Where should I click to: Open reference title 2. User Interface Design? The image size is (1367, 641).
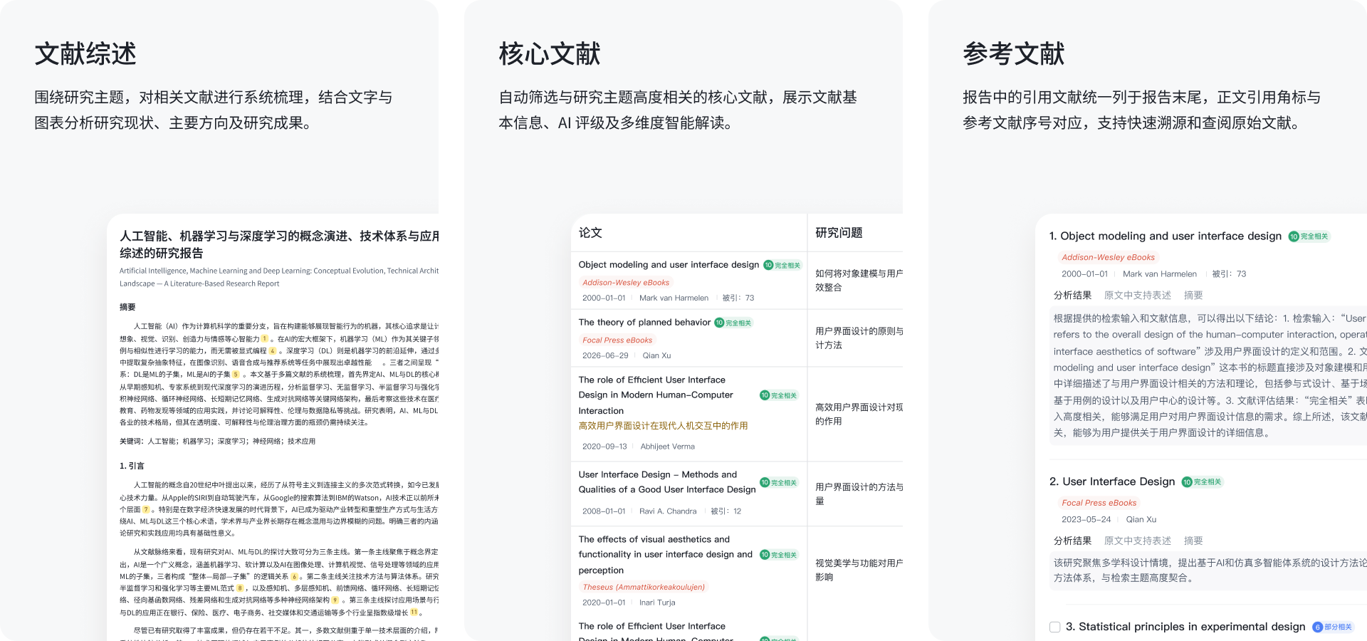[1112, 481]
